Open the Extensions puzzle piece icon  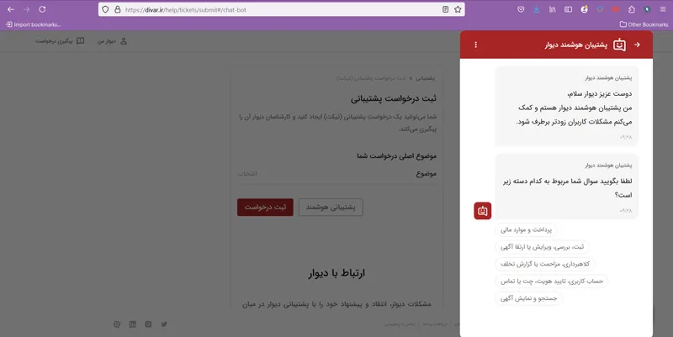tap(632, 9)
